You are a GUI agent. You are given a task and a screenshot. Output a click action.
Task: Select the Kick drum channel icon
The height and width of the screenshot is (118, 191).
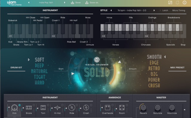coord(15,108)
